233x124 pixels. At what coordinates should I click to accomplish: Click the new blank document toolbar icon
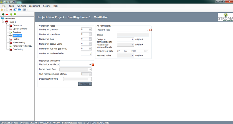[x=7, y=10]
